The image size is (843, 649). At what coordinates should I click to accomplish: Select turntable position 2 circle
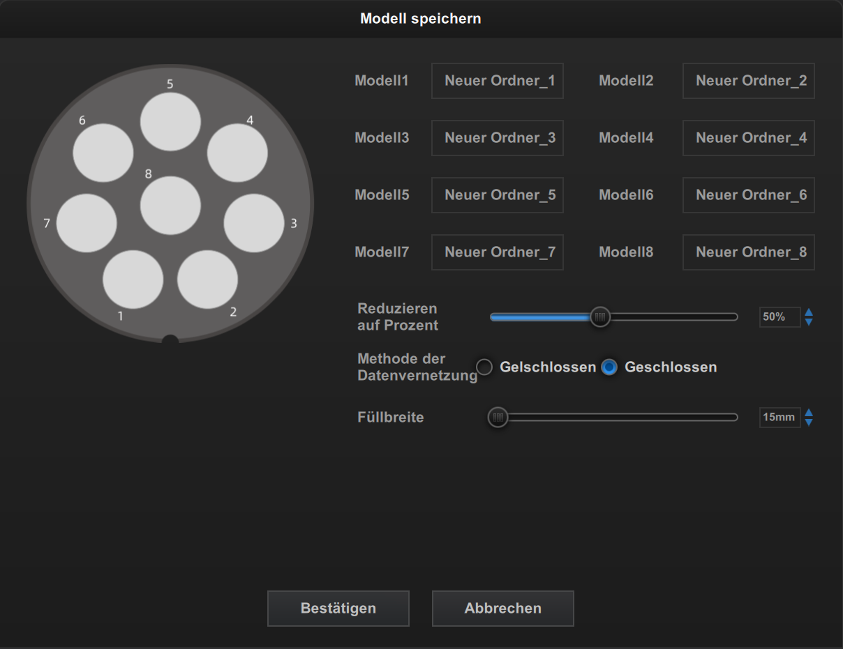pyautogui.click(x=207, y=280)
